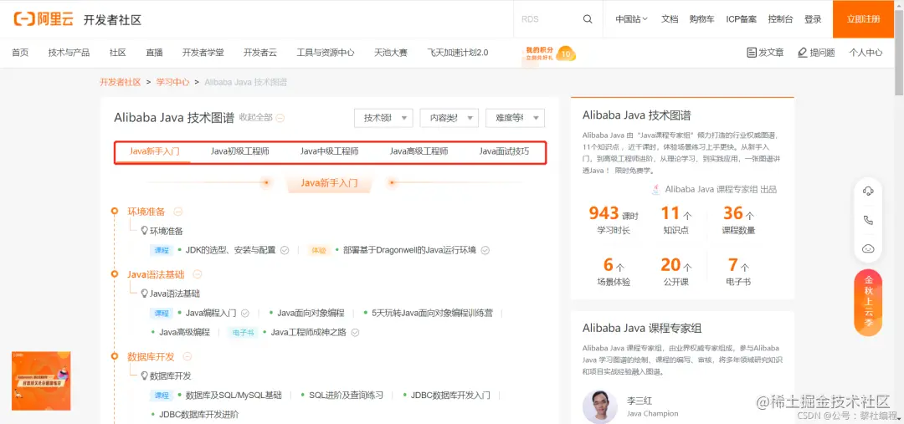904x424 pixels.
Task: Open the 技术与产品 nav item
Action: coord(69,53)
